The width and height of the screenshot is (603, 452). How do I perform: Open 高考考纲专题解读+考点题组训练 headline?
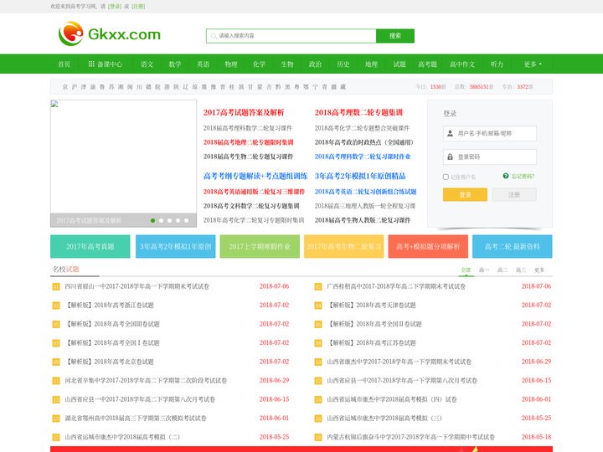click(x=255, y=176)
